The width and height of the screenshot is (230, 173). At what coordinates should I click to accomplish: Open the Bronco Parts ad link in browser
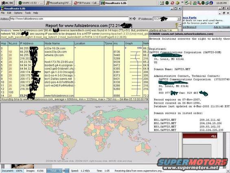[x=189, y=18]
